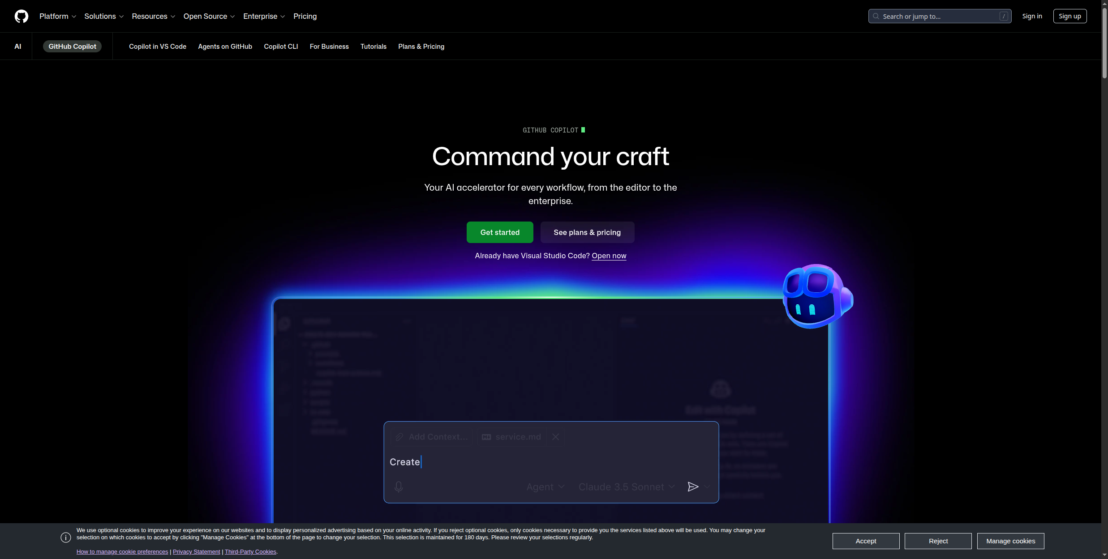Follow the Open now link
Viewport: 1108px width, 559px height.
pyautogui.click(x=609, y=256)
